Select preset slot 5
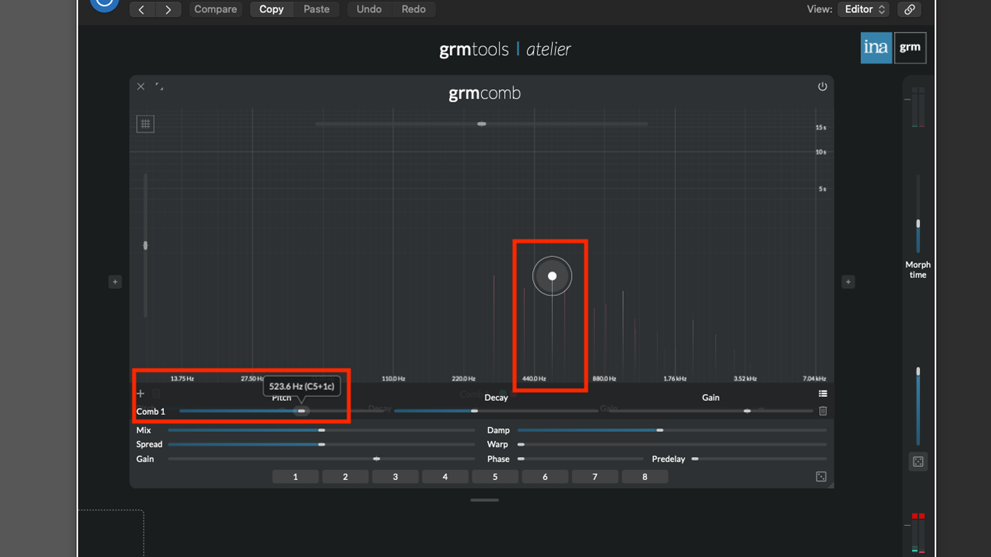The width and height of the screenshot is (991, 557). (495, 477)
